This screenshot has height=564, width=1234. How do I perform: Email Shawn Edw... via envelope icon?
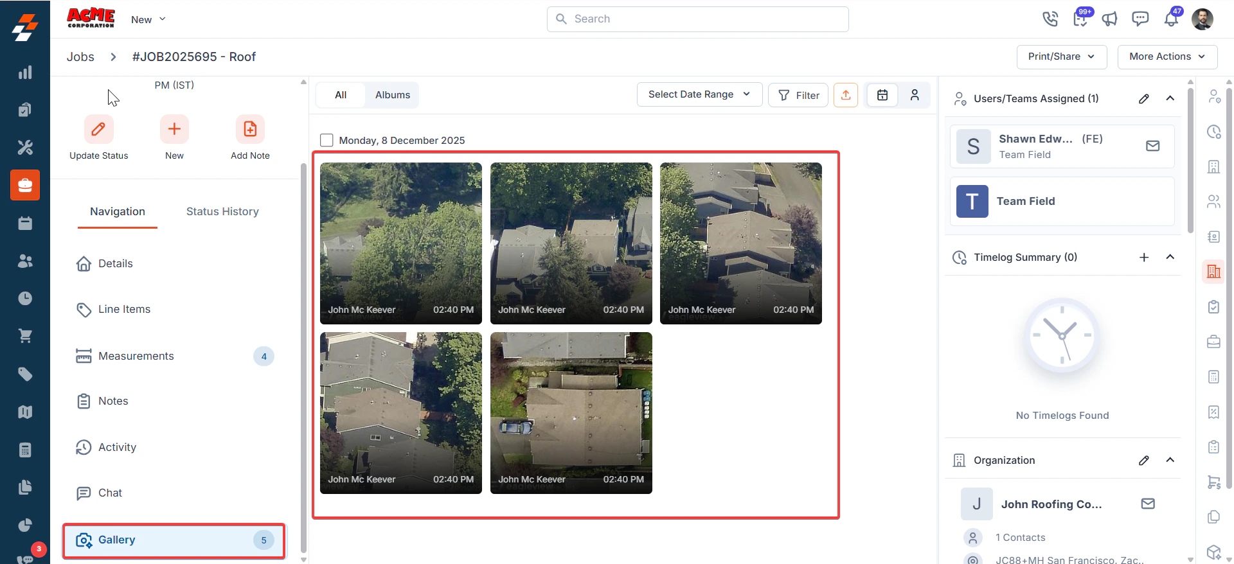[x=1153, y=146]
